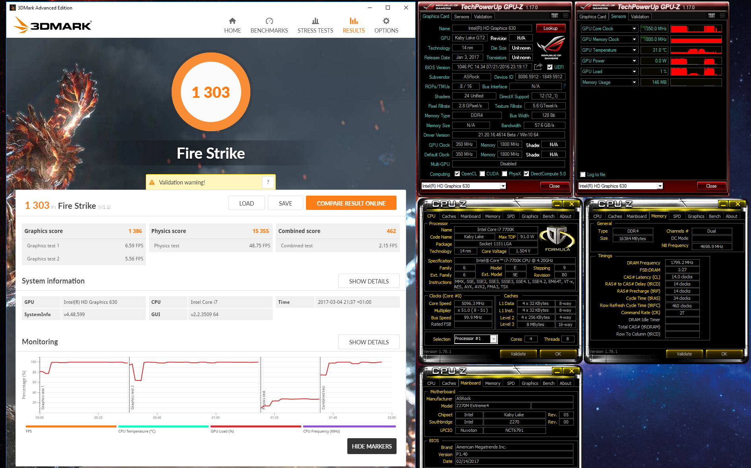The height and width of the screenshot is (468, 751).
Task: Open the Bench tab in CPU-Z Mainboard window
Action: pos(548,383)
